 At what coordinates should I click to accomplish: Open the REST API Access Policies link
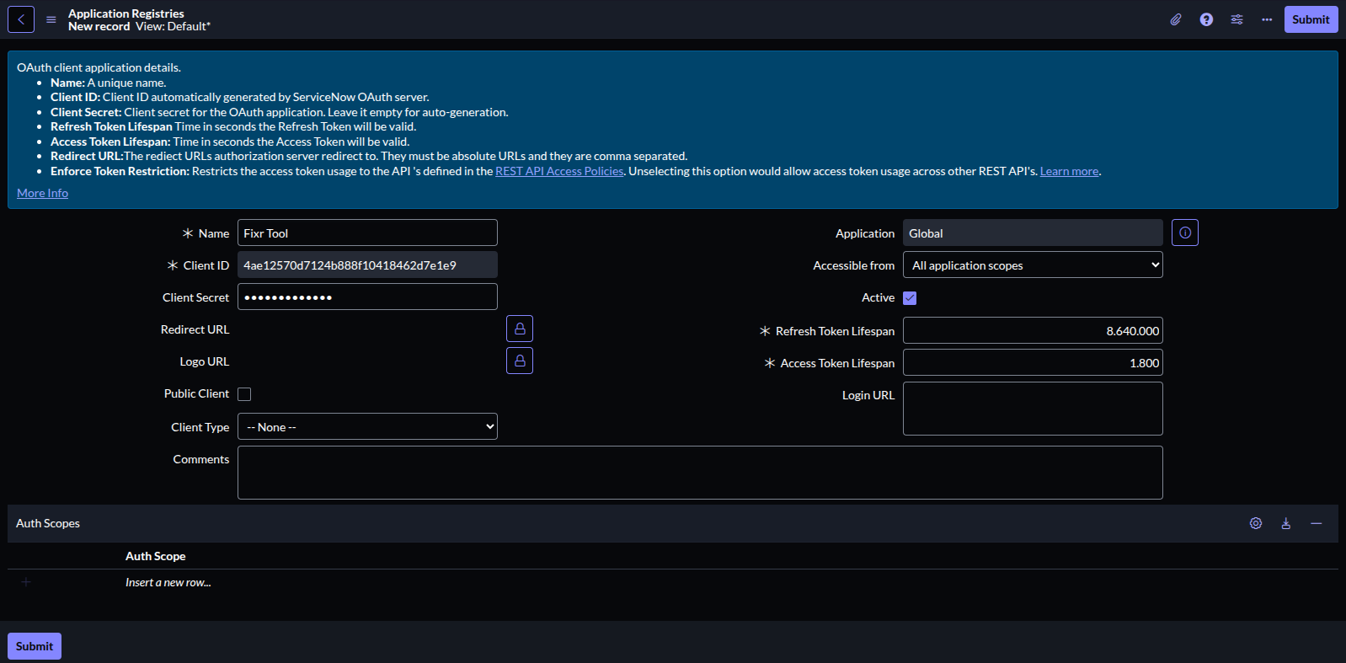(x=559, y=171)
